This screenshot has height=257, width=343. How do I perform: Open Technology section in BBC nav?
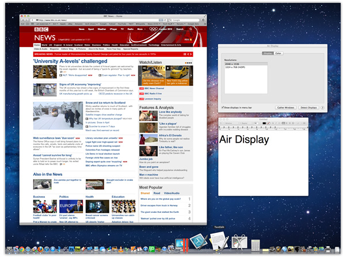(x=154, y=45)
